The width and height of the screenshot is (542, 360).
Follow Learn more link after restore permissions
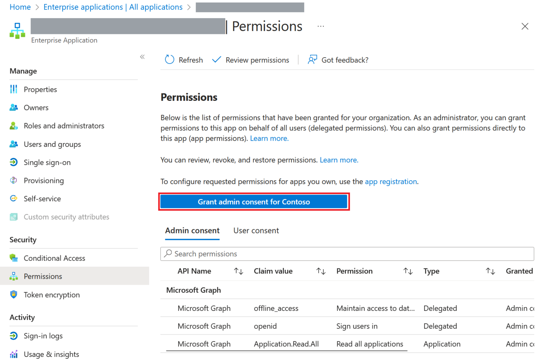(339, 160)
